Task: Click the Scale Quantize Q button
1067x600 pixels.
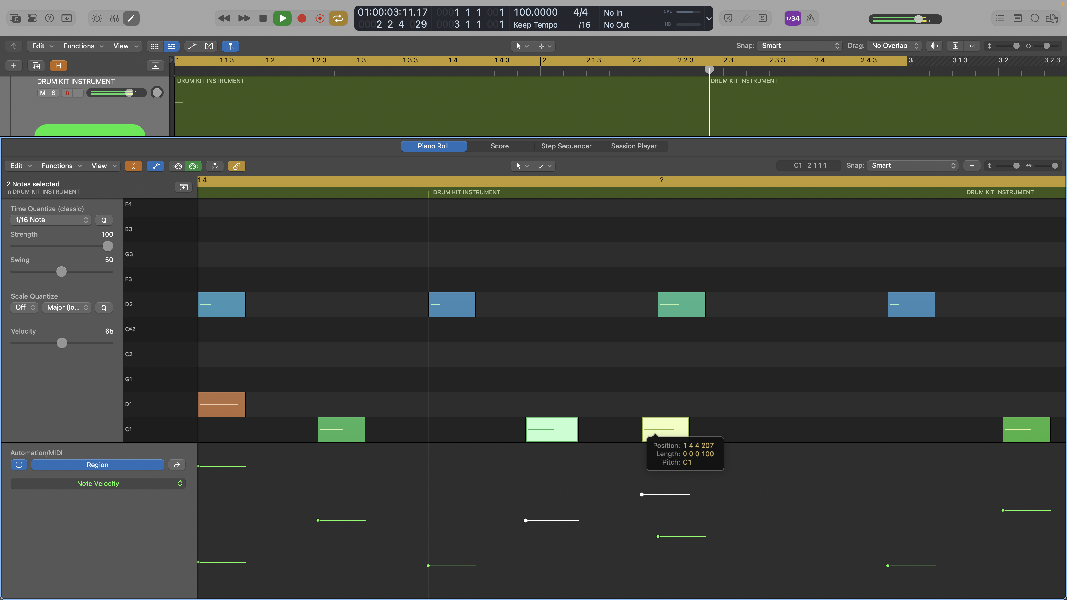Action: (104, 307)
